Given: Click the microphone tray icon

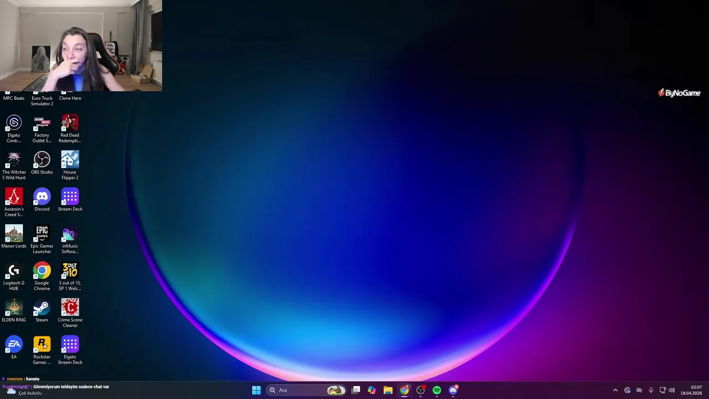Looking at the screenshot, I should tap(651, 390).
